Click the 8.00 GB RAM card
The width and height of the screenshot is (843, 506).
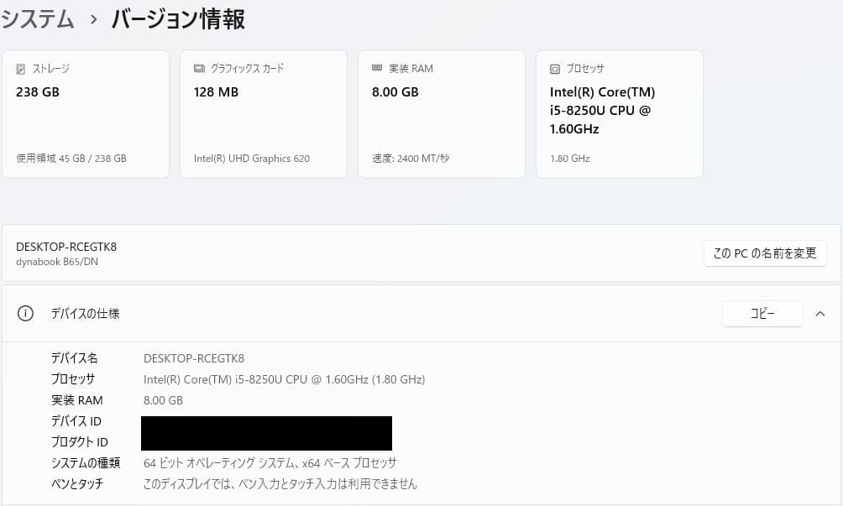[441, 113]
